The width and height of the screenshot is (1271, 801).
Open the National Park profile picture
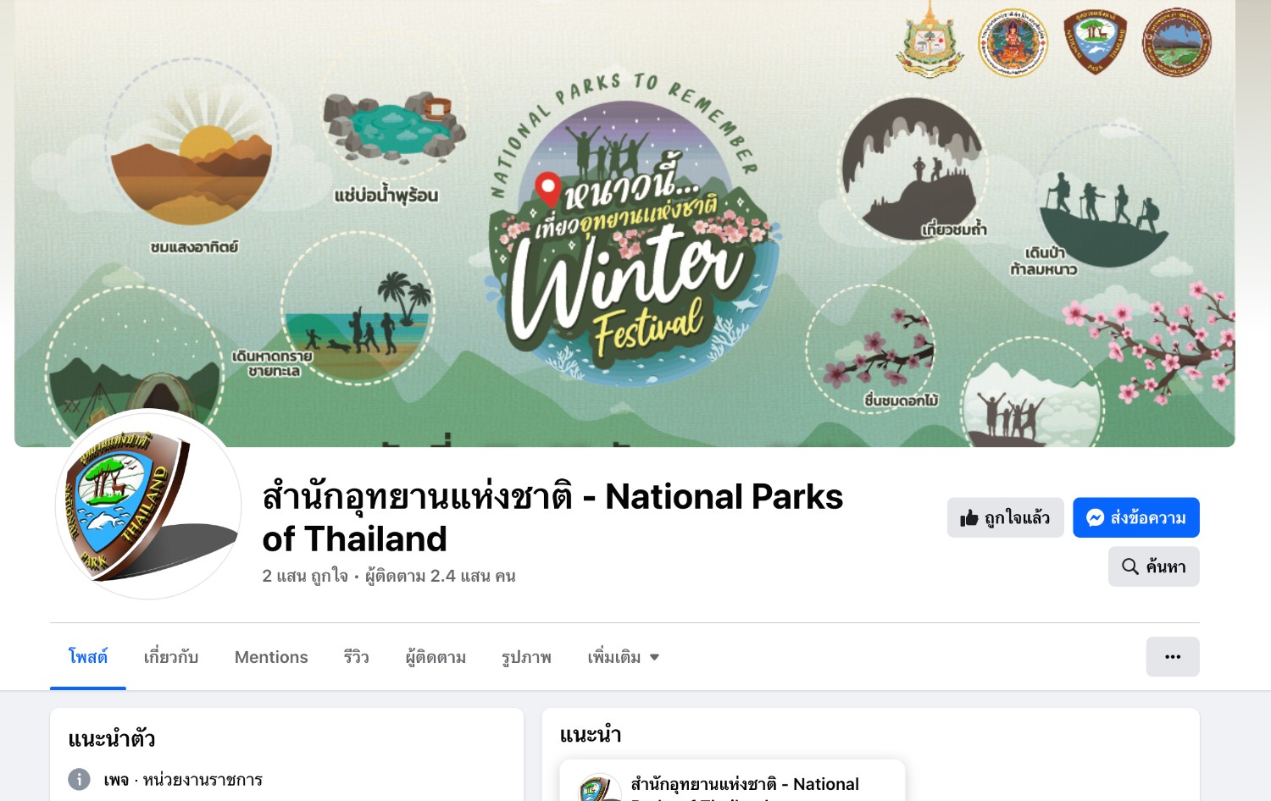[148, 504]
